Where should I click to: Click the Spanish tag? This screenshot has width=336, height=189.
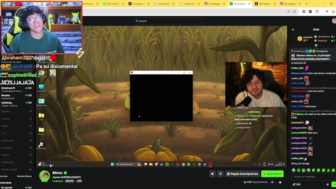(70, 181)
